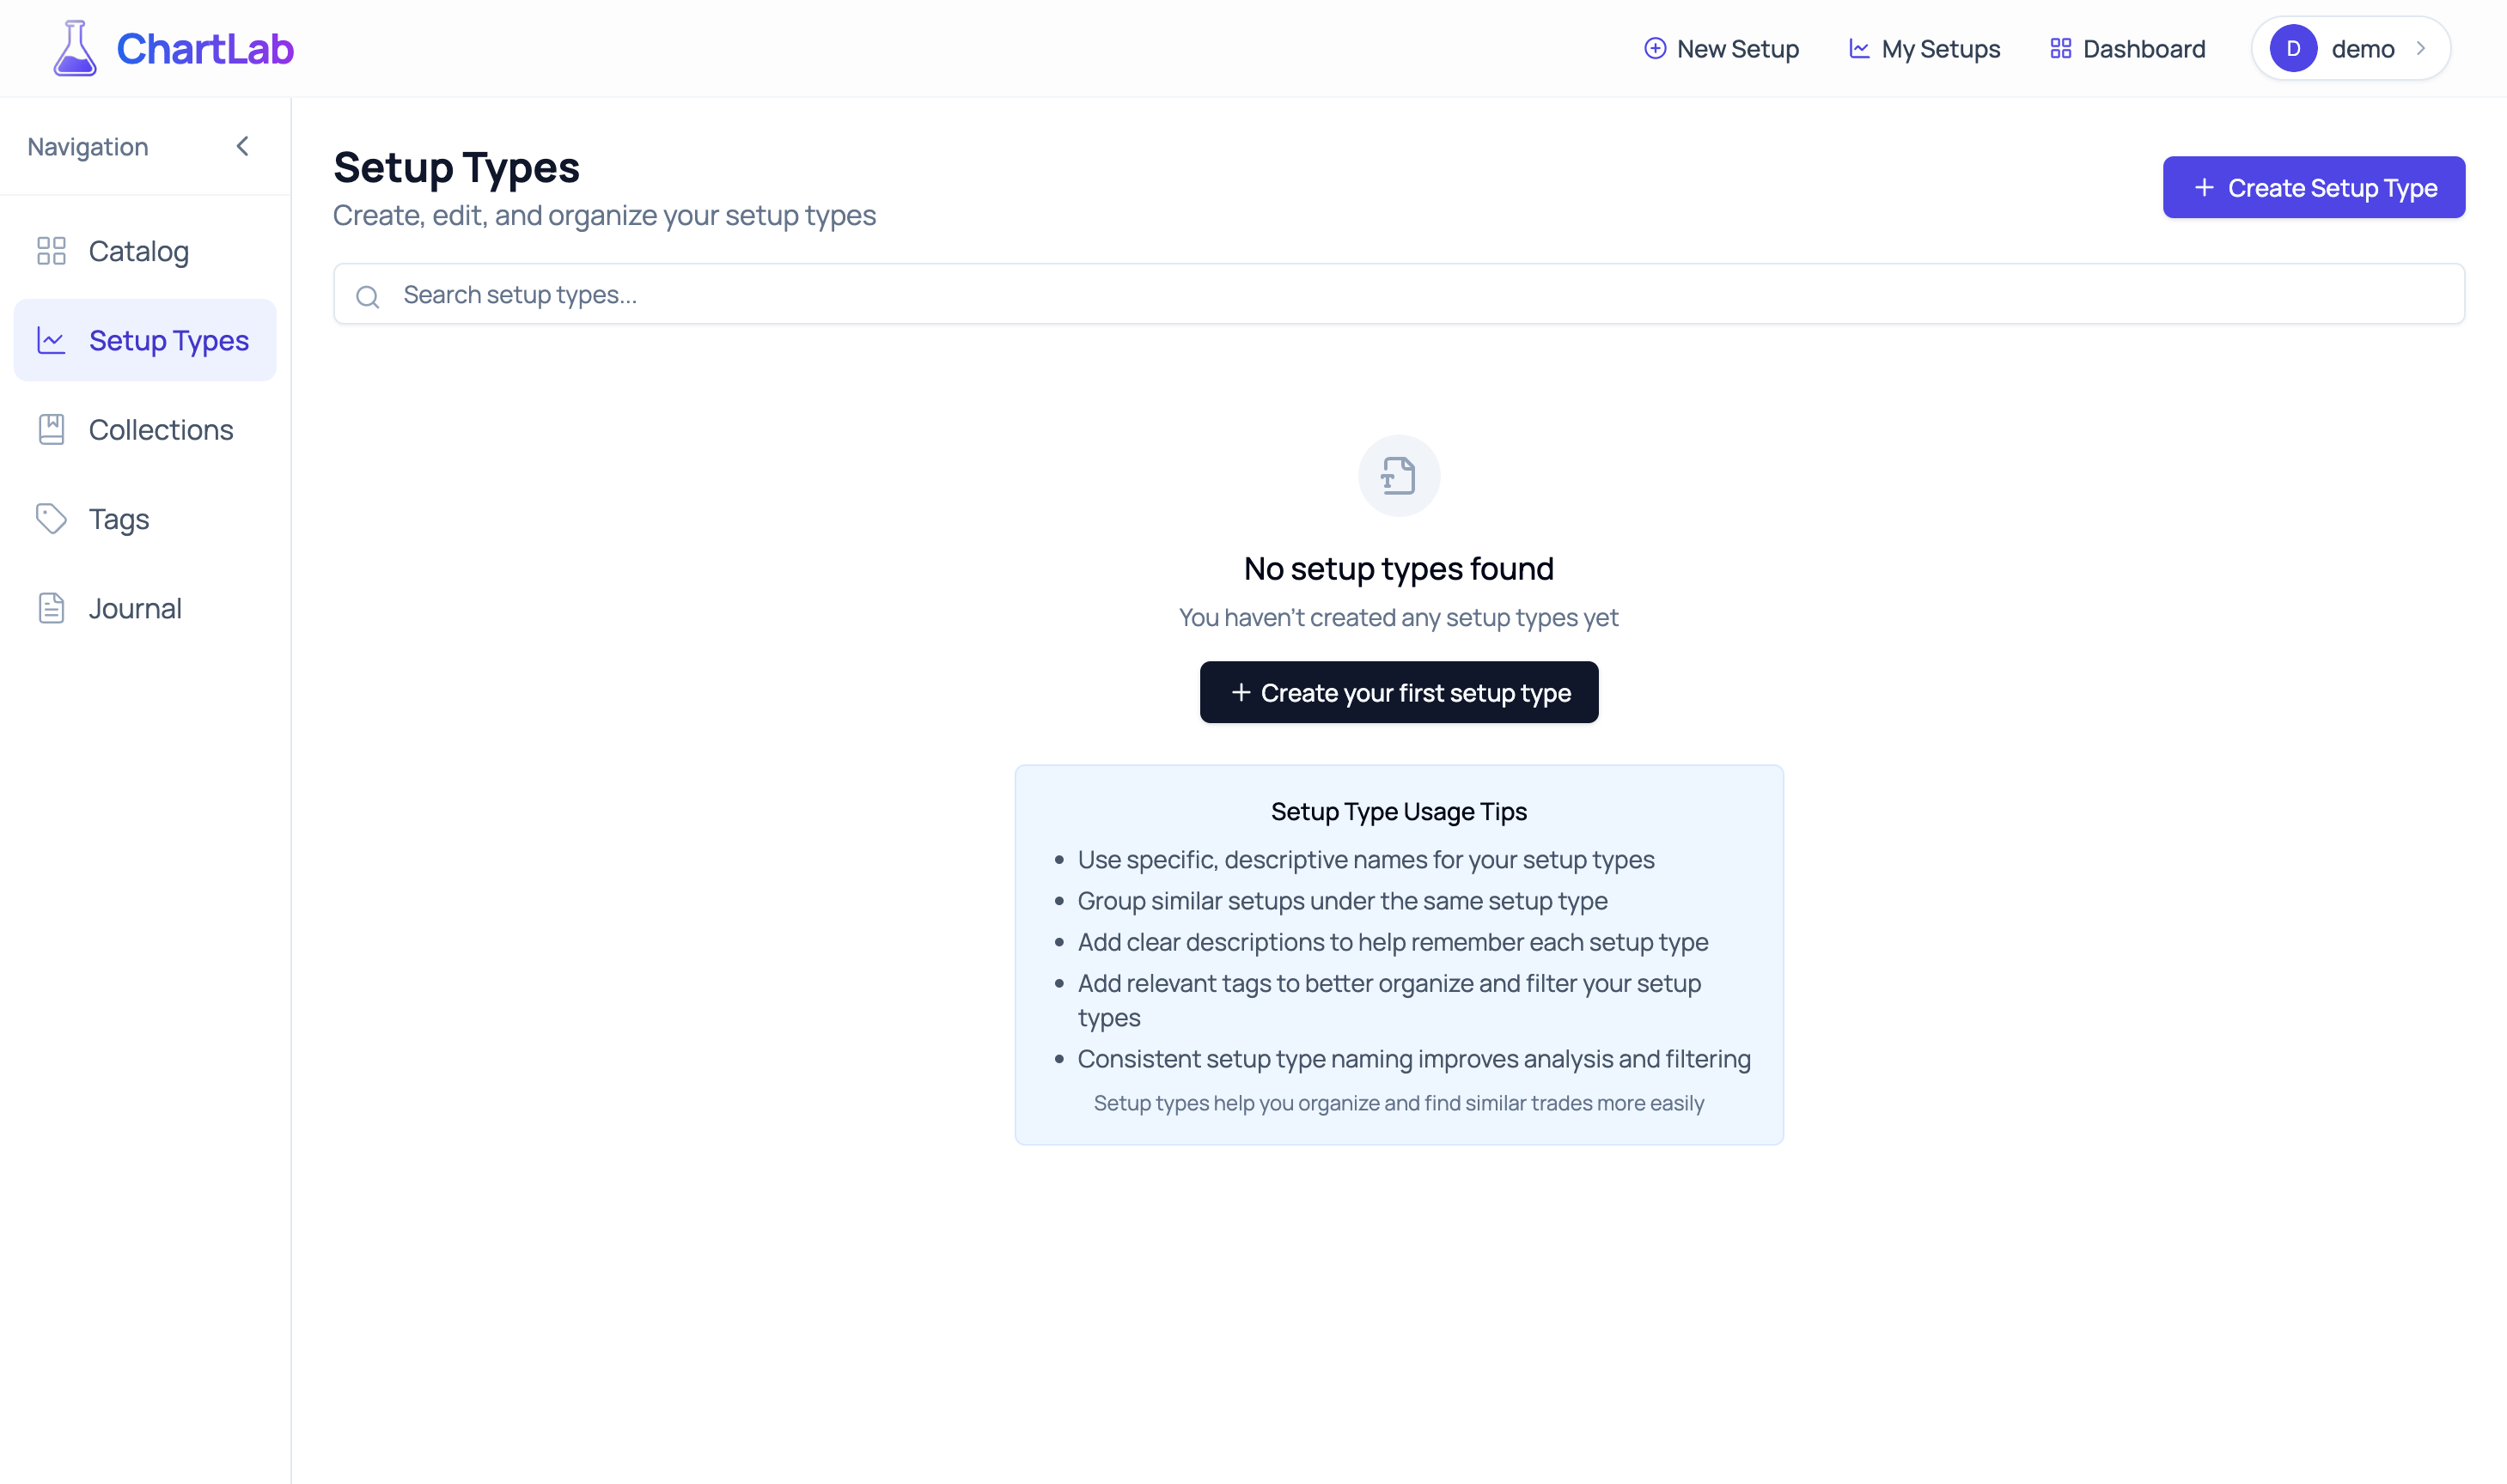Focus the Search setup types field

1399,294
